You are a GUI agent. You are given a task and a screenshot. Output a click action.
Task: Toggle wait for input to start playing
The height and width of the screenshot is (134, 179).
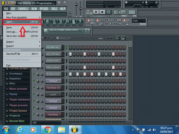click(98, 24)
